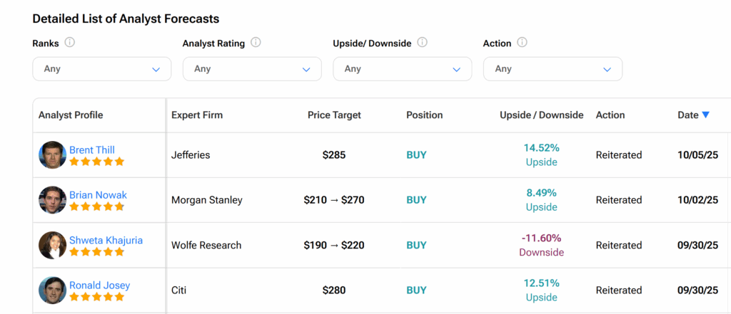Open Brent Thill's analyst profile link

click(x=92, y=150)
